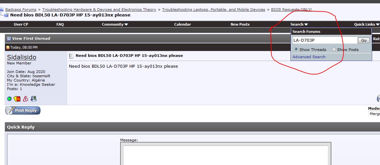This screenshot has height=165, width=380.
Task: Click the folder icon before the thread title
Action: tap(6, 15)
